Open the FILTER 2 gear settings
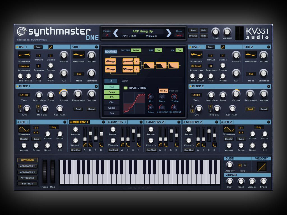Image resolution: width=287 pixels, height=215 pixels. pyautogui.click(x=269, y=87)
